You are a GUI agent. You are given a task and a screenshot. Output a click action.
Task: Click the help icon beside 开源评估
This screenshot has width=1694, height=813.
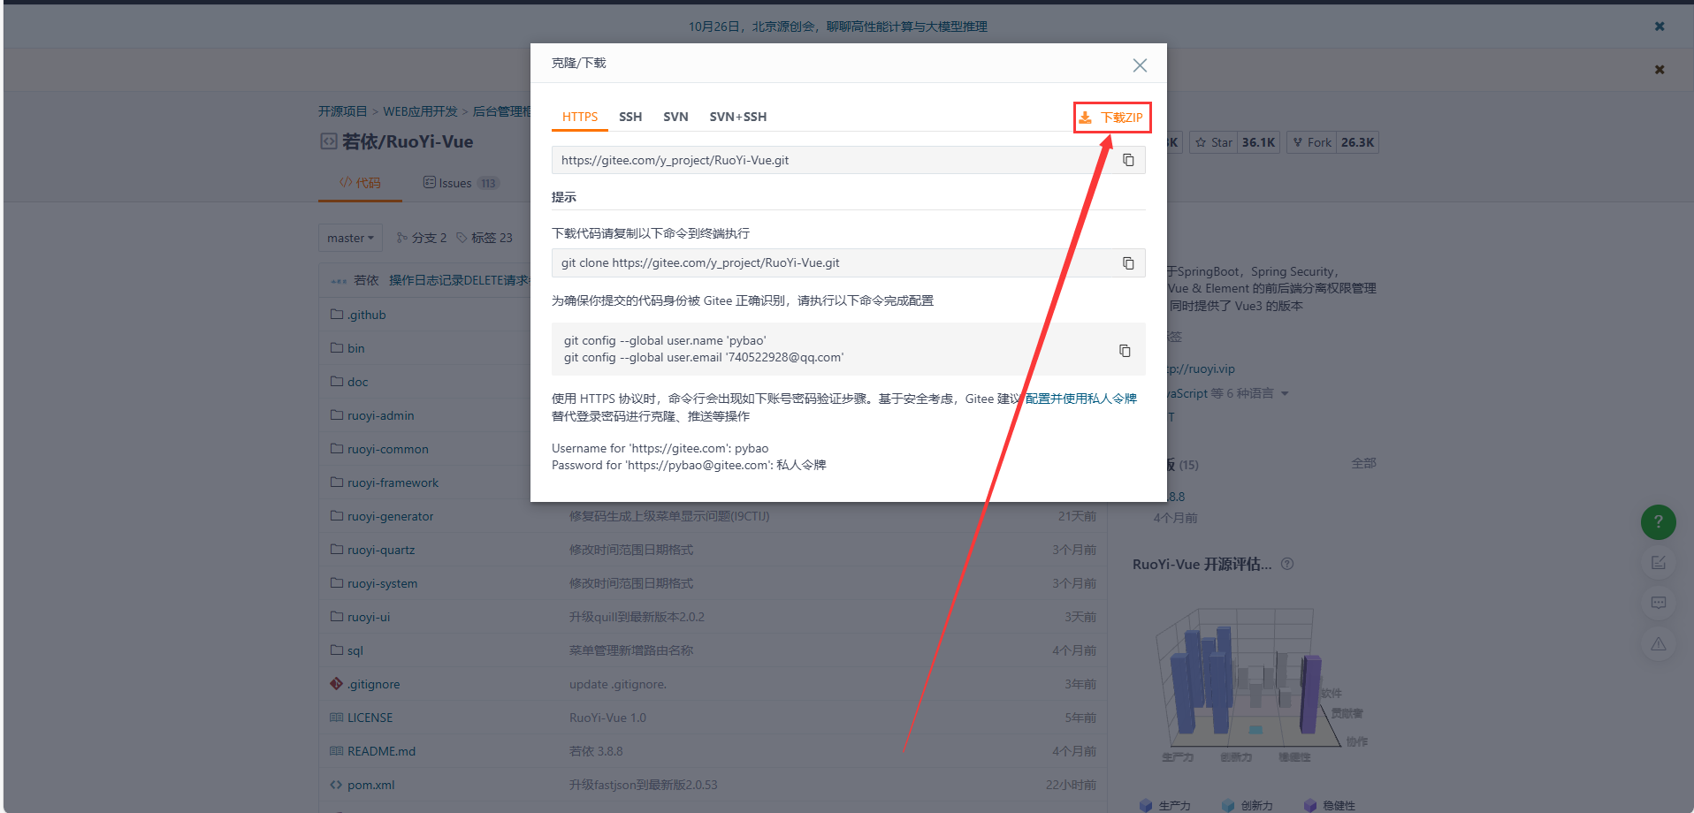click(1287, 564)
